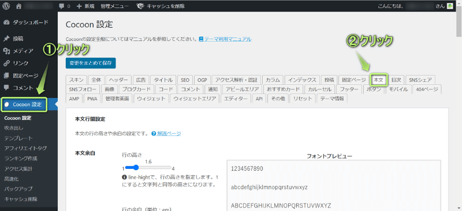Open 管理メニュー in the admin bar
This screenshot has height=211, width=462.
pos(114,6)
